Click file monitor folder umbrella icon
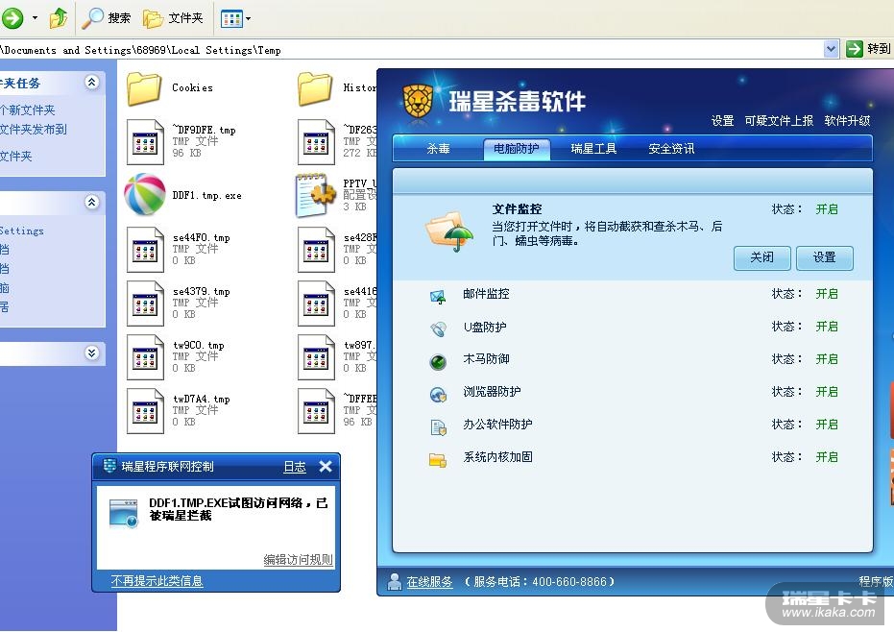The height and width of the screenshot is (632, 894). [449, 231]
